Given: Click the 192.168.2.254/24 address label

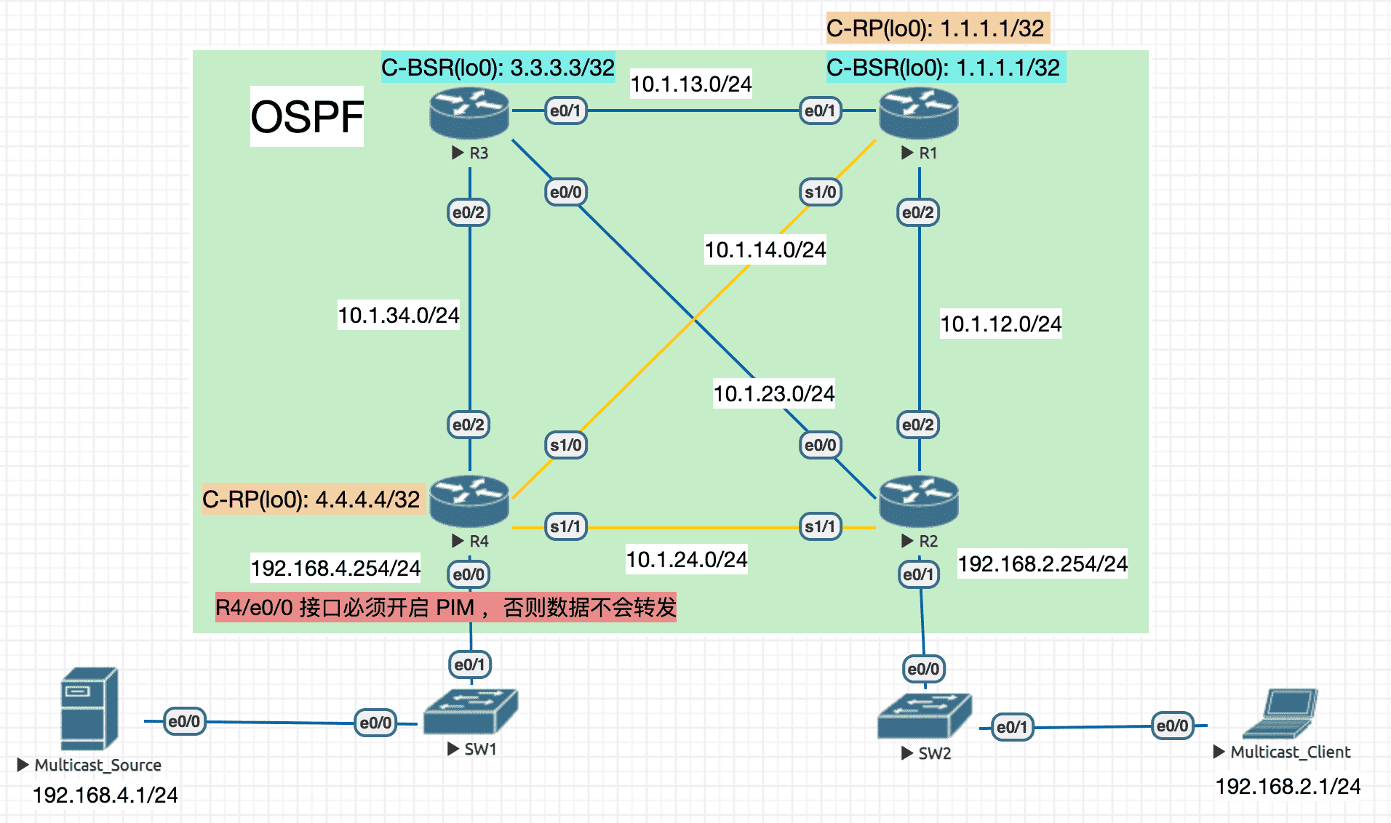Looking at the screenshot, I should (x=1043, y=563).
